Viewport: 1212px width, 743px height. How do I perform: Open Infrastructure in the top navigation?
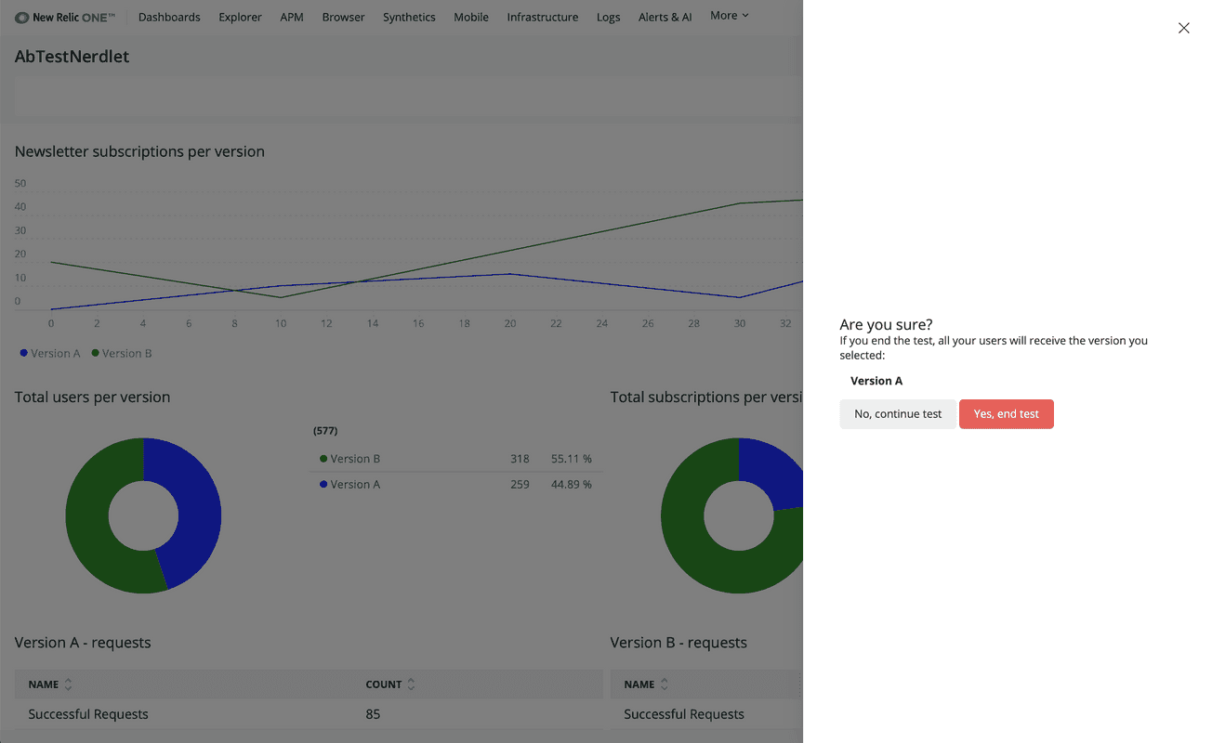(543, 17)
